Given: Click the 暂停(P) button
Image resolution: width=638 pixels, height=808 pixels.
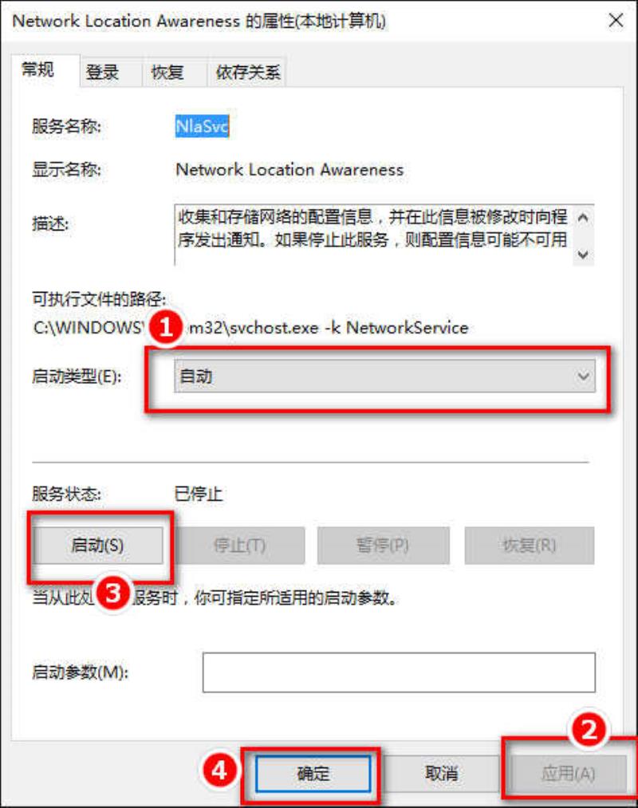Looking at the screenshot, I should tap(383, 546).
